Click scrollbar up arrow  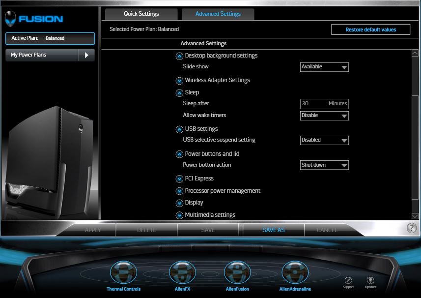(415, 53)
